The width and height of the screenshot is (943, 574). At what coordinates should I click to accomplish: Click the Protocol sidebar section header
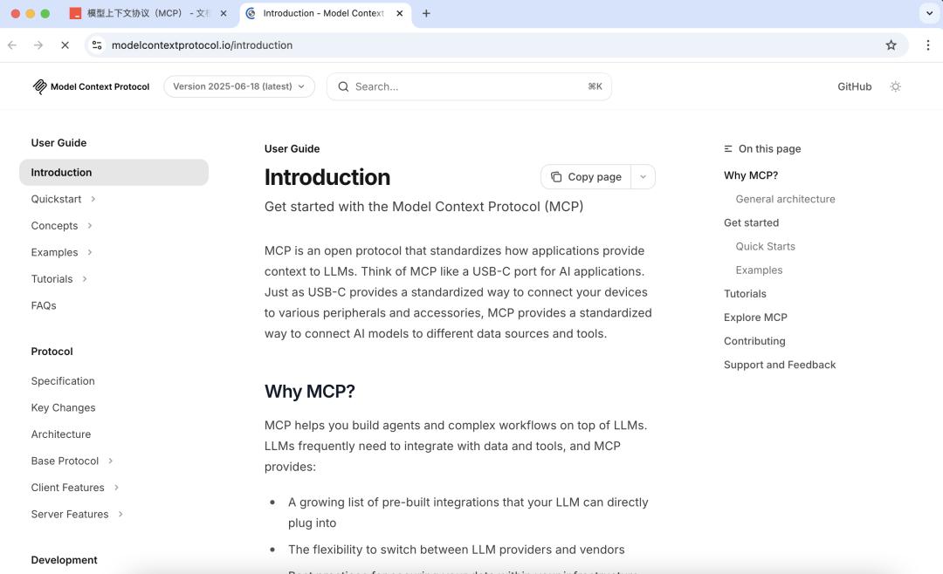pos(52,352)
